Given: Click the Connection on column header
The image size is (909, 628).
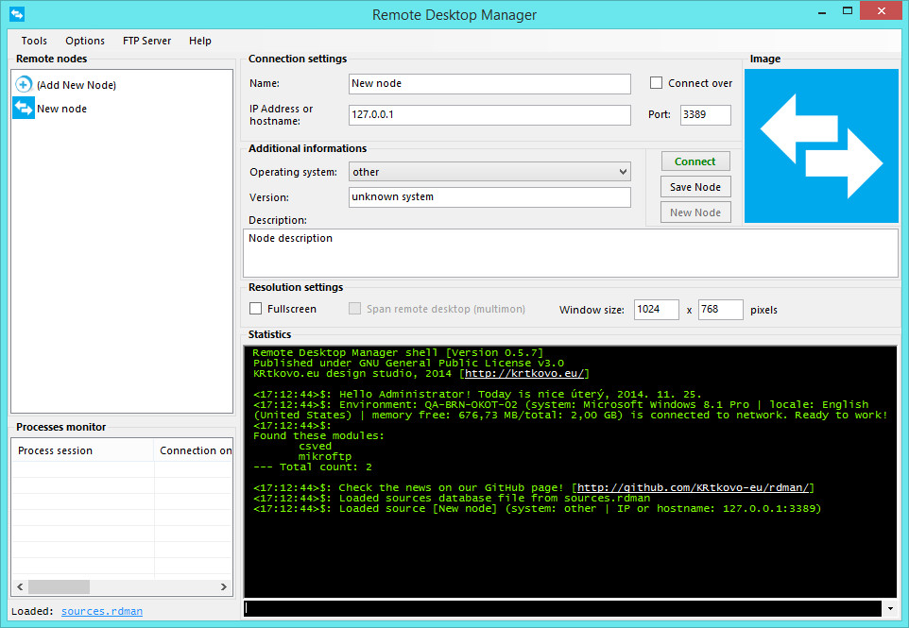Looking at the screenshot, I should [194, 450].
